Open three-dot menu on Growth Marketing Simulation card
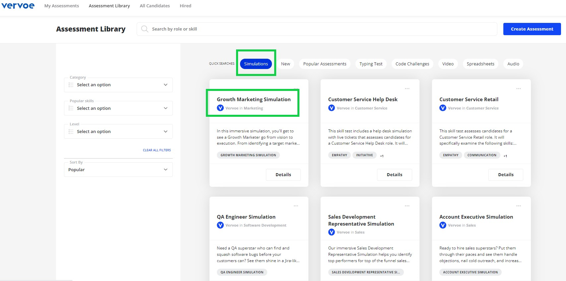The width and height of the screenshot is (566, 281). (296, 89)
